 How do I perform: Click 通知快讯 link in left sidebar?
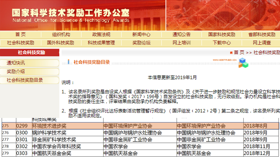[16, 63]
